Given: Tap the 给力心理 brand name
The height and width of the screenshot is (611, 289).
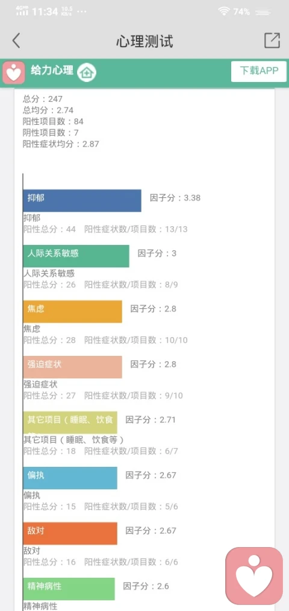Looking at the screenshot, I should 52,71.
